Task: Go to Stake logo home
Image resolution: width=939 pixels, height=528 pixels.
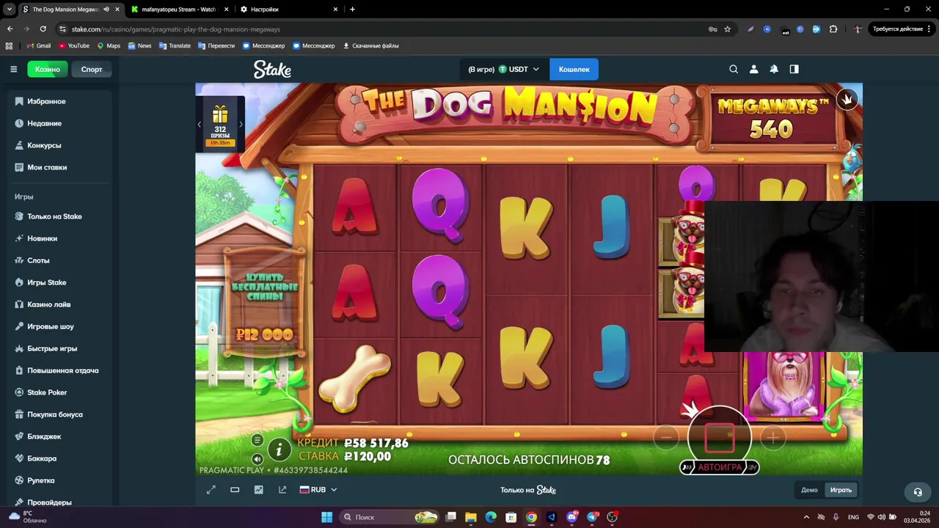Action: pyautogui.click(x=272, y=69)
